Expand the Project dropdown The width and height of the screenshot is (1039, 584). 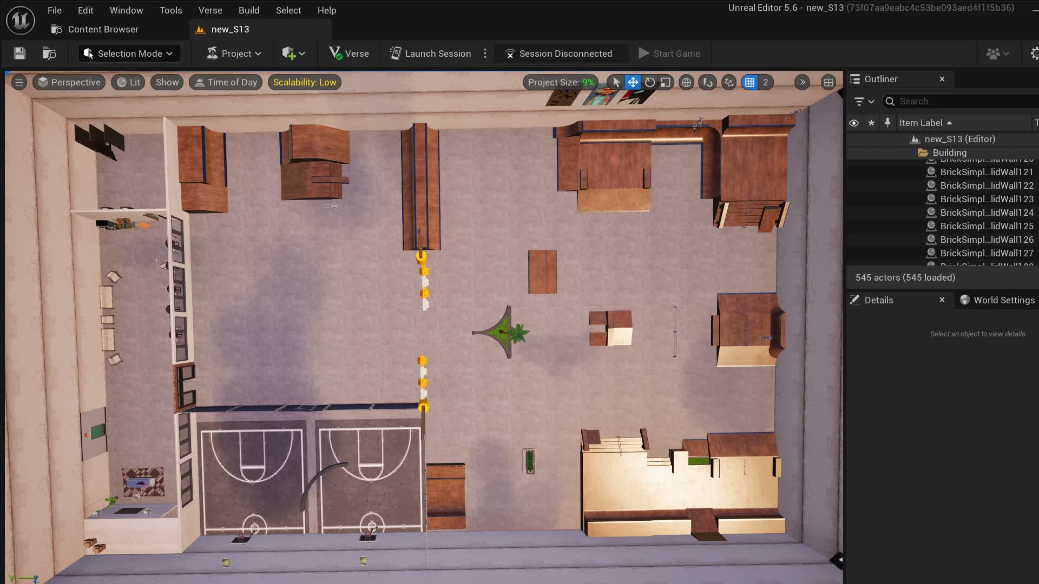click(234, 53)
